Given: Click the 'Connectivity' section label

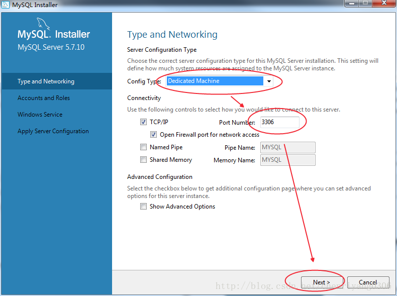Looking at the screenshot, I should 144,98.
